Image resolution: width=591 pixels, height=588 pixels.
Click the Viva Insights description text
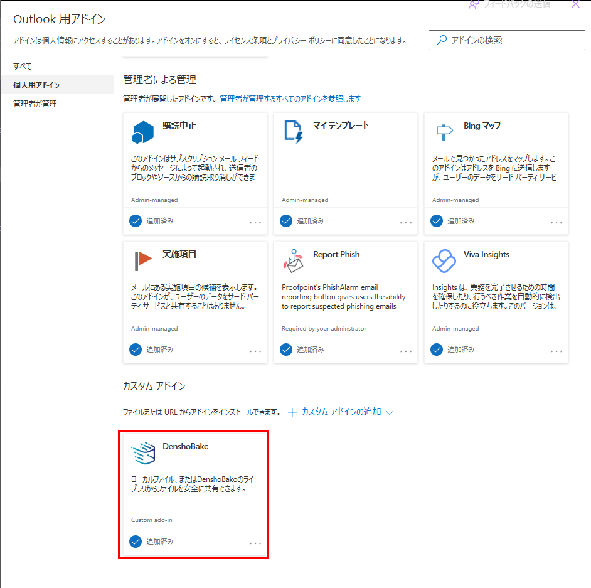click(496, 297)
